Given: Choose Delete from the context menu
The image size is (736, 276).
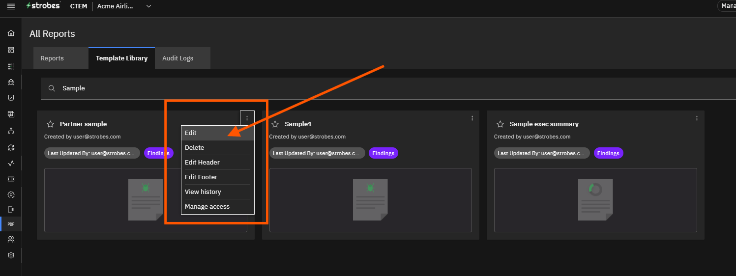Looking at the screenshot, I should pos(217,147).
